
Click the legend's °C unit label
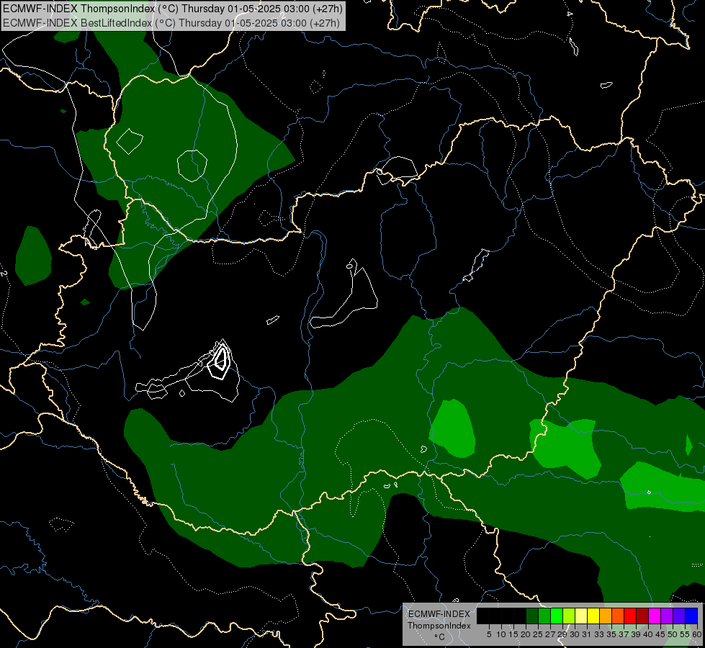(x=440, y=636)
